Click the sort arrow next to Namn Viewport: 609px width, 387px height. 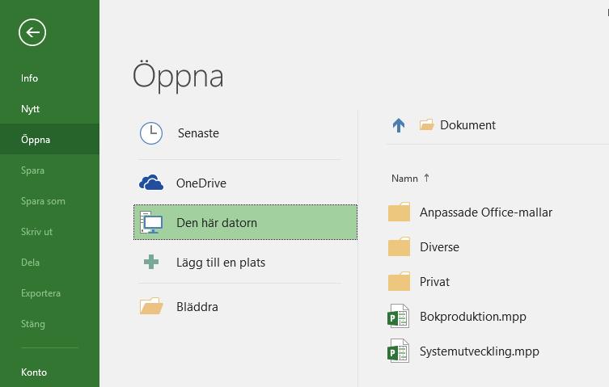point(426,179)
